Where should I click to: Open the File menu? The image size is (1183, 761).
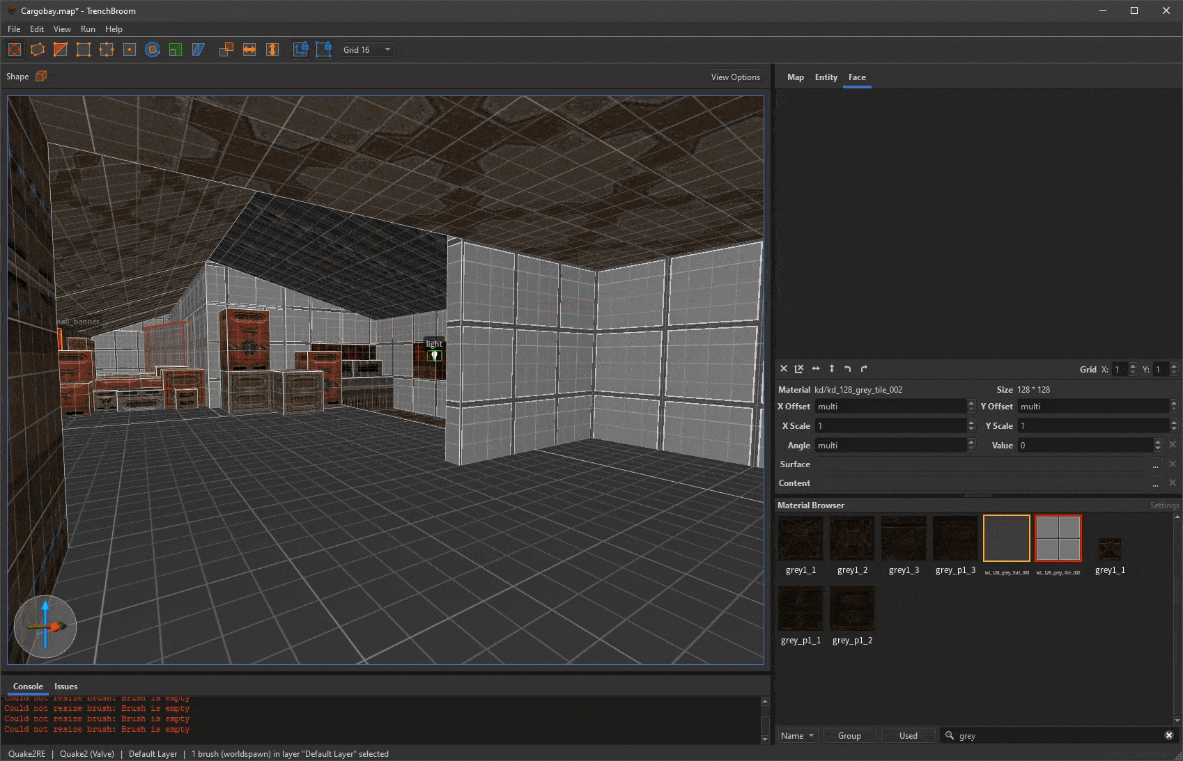14,29
